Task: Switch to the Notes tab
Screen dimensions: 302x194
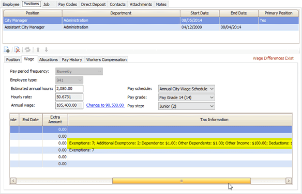Action: (x=161, y=4)
